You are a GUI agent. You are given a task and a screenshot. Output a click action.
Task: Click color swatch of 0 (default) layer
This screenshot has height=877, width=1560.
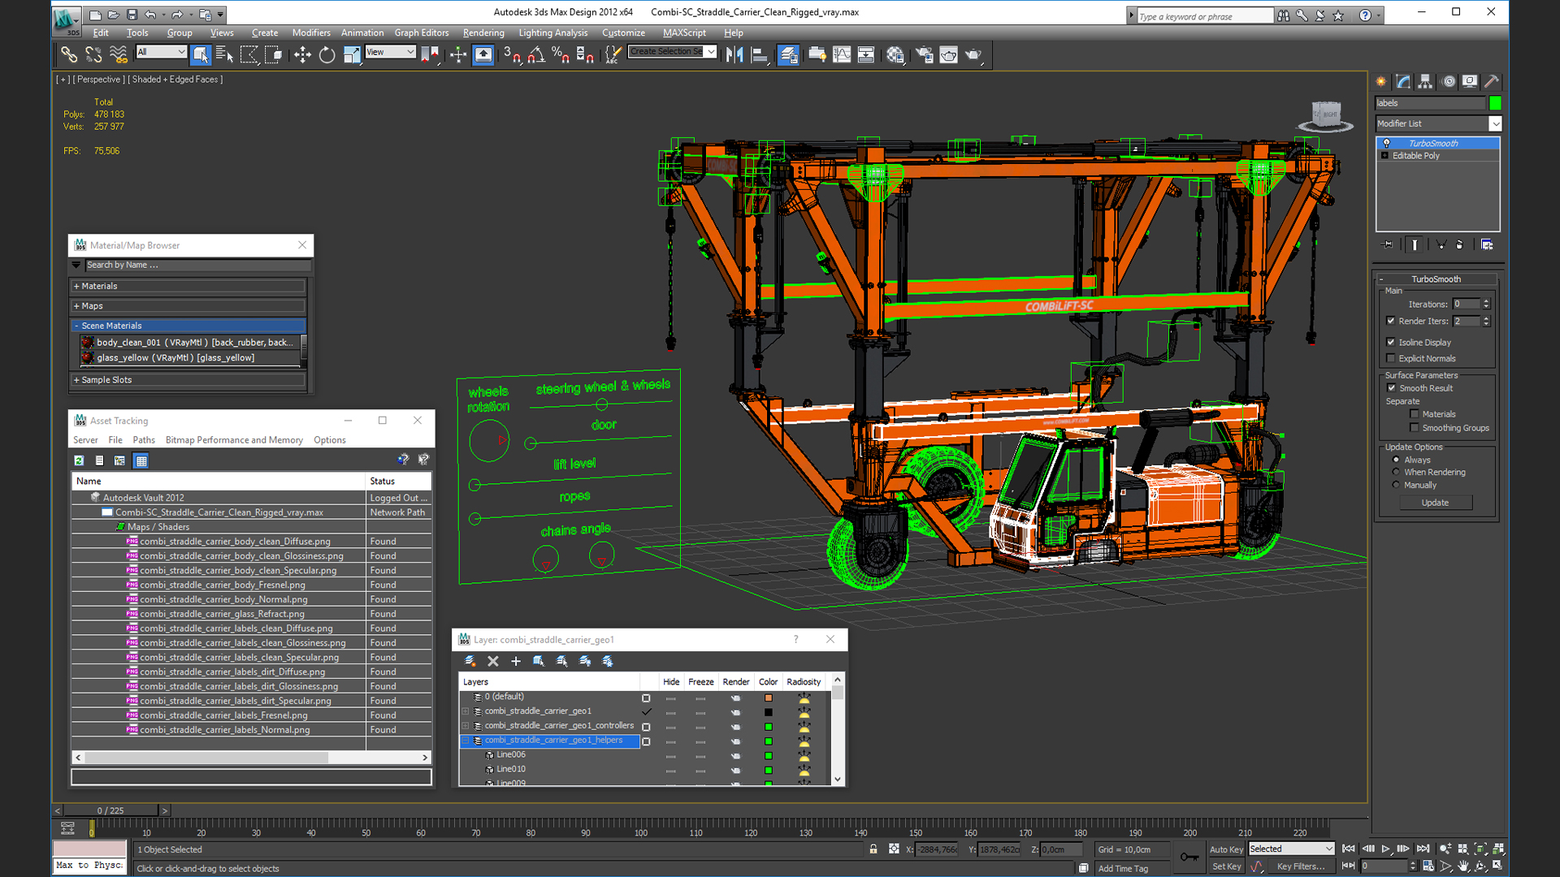(x=768, y=698)
